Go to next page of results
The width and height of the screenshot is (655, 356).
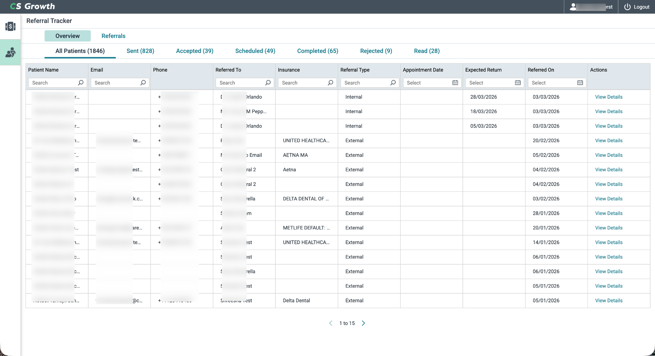coord(363,323)
